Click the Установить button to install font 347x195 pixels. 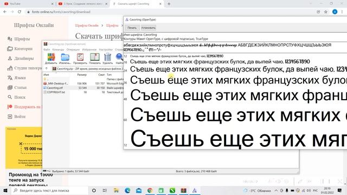[x=148, y=28]
